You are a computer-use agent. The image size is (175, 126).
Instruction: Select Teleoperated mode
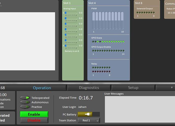tap(25, 98)
